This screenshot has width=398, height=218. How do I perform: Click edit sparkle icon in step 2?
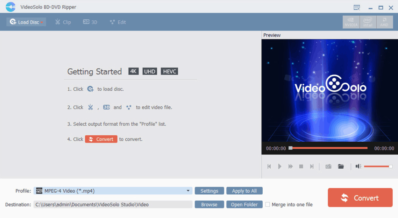tap(129, 107)
